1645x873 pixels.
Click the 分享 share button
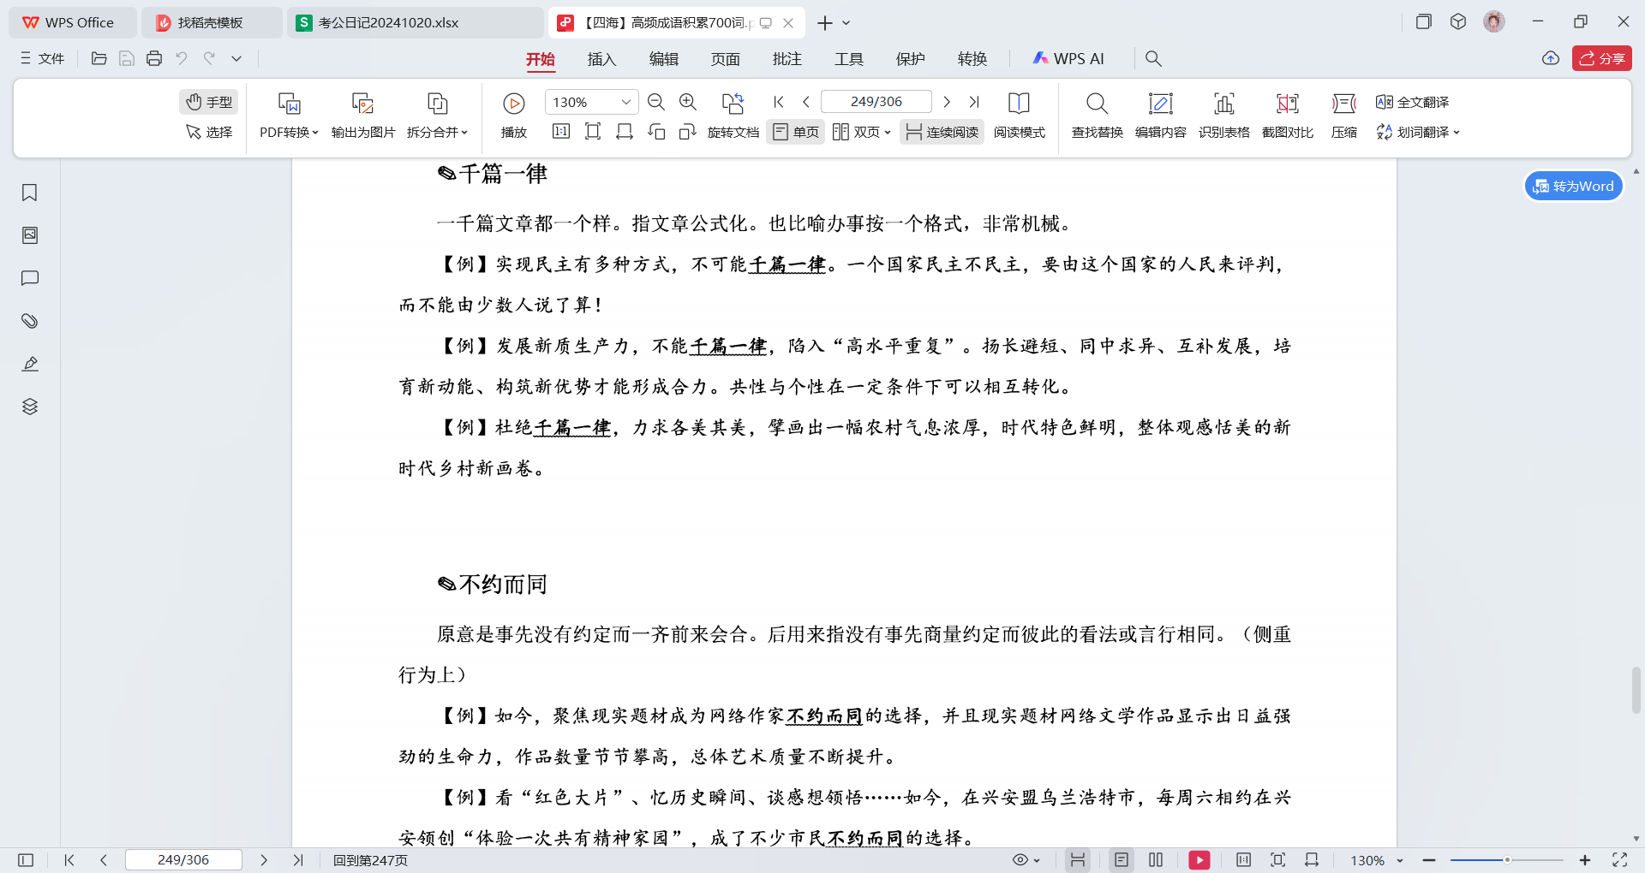coord(1601,58)
